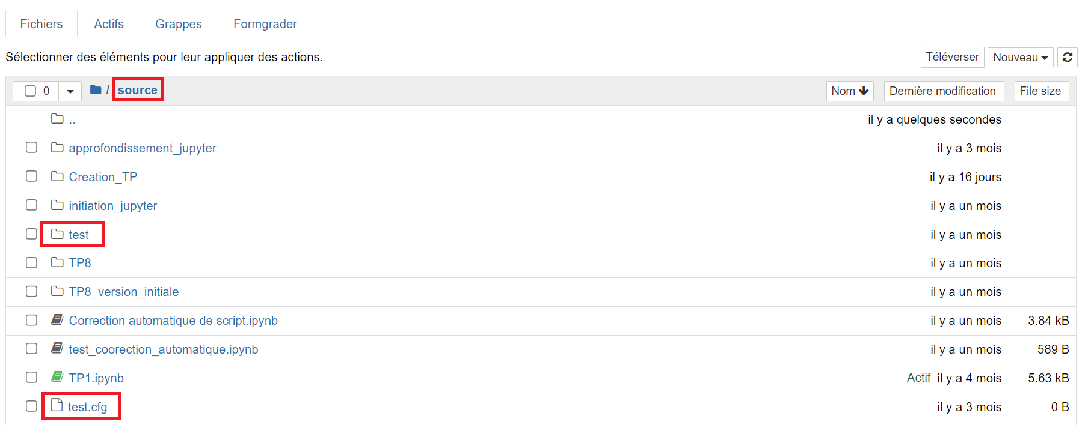Click the folder icon next to TP8
This screenshot has height=425, width=1091.
[57, 262]
